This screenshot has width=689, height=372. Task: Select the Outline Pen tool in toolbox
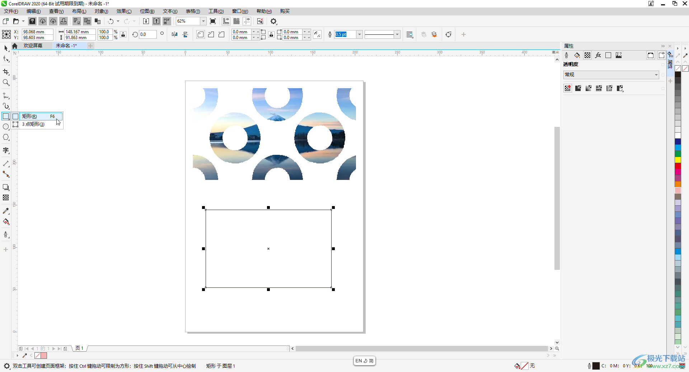pyautogui.click(x=6, y=234)
